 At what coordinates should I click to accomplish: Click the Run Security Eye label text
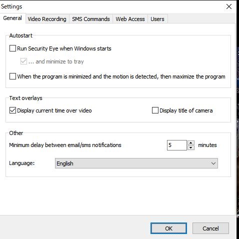click(x=64, y=48)
